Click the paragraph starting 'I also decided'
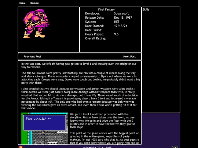Image resolution: width=198 pixels, height=148 pixels. click(80, 98)
